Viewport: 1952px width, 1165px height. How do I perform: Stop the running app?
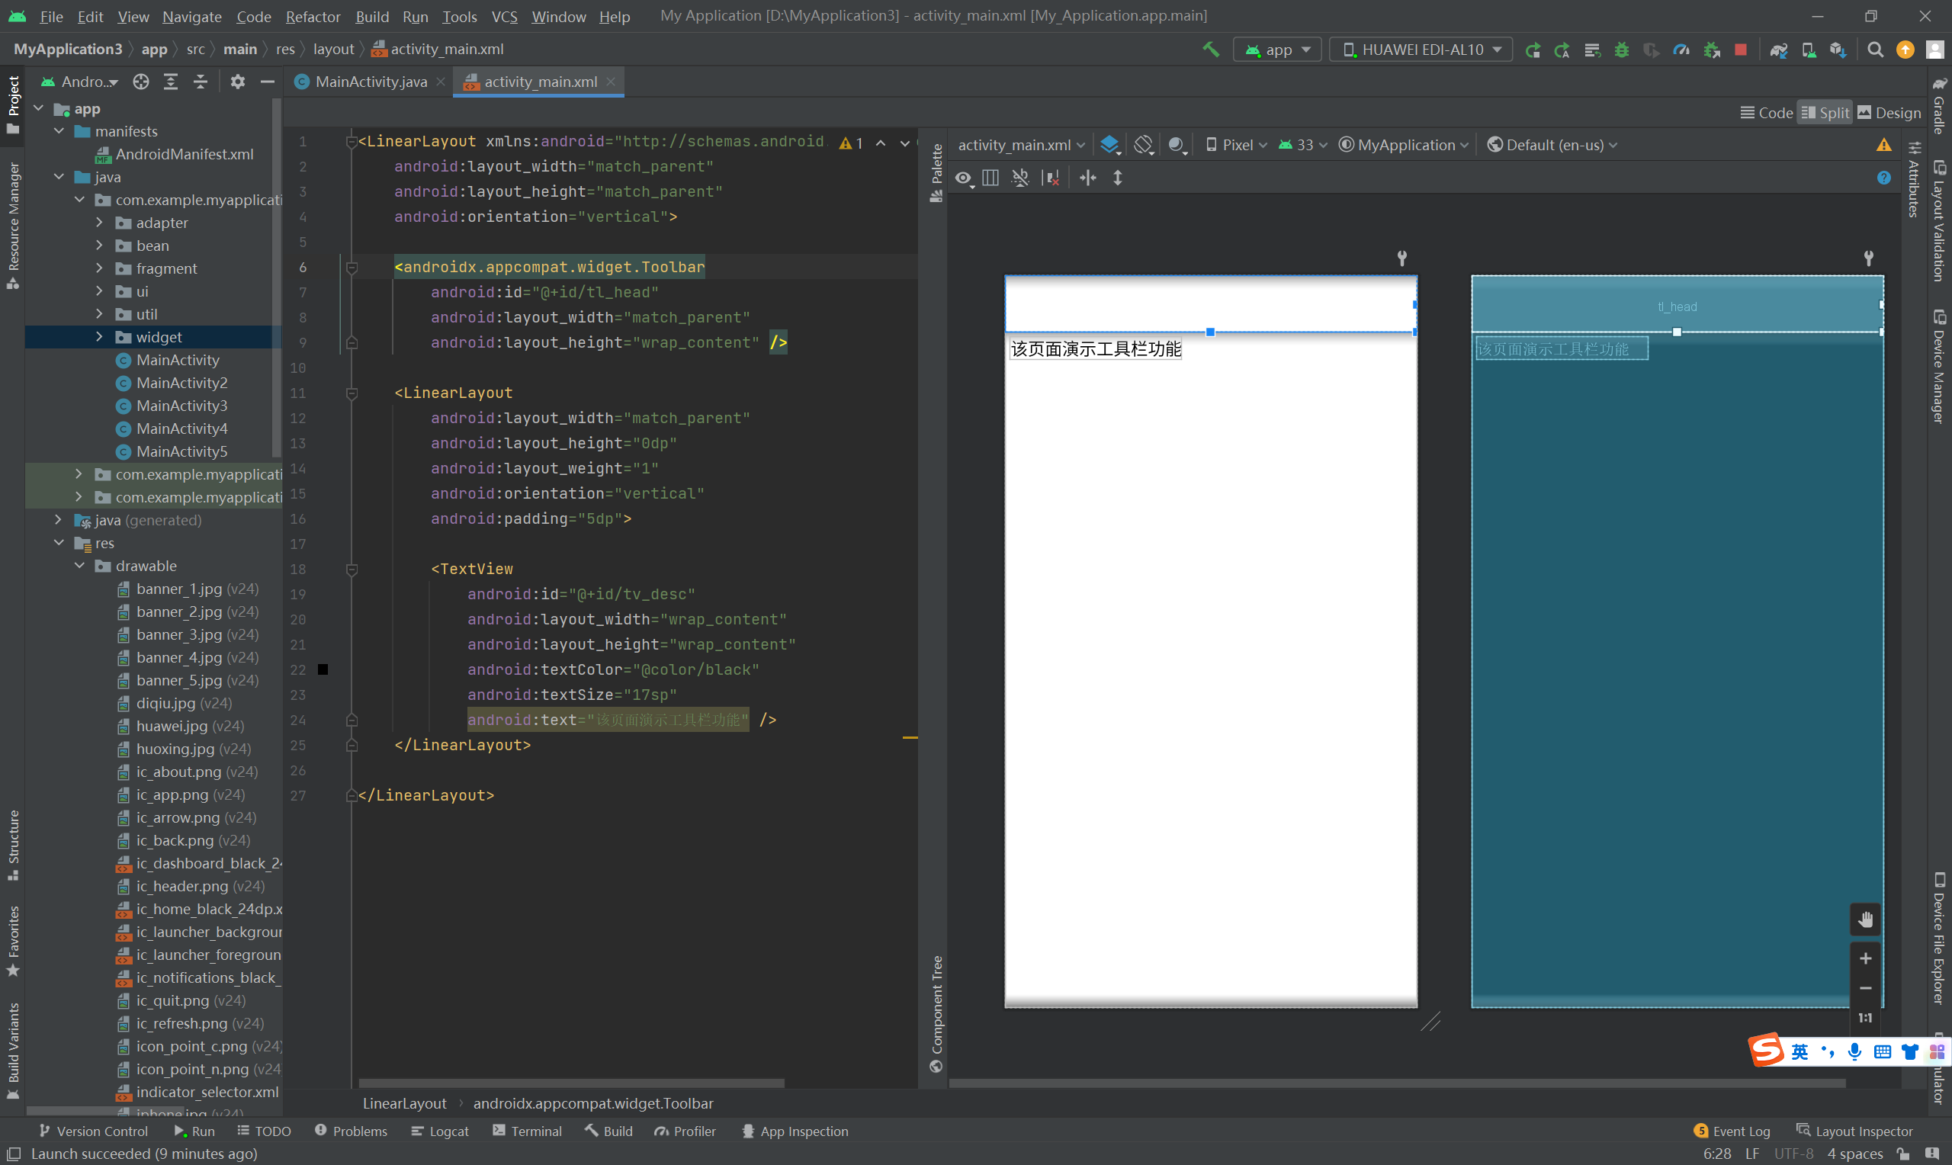1740,50
